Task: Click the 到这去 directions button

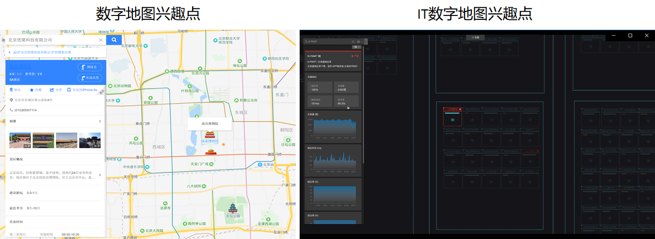Action: (x=89, y=67)
